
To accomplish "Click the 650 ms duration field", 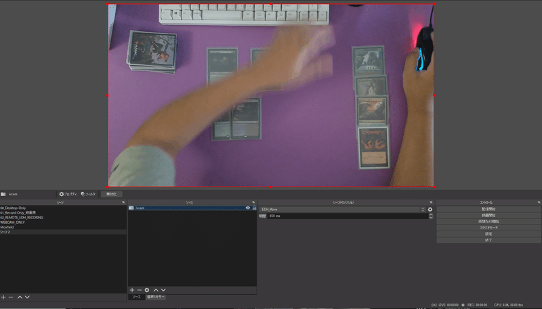I will pos(348,216).
